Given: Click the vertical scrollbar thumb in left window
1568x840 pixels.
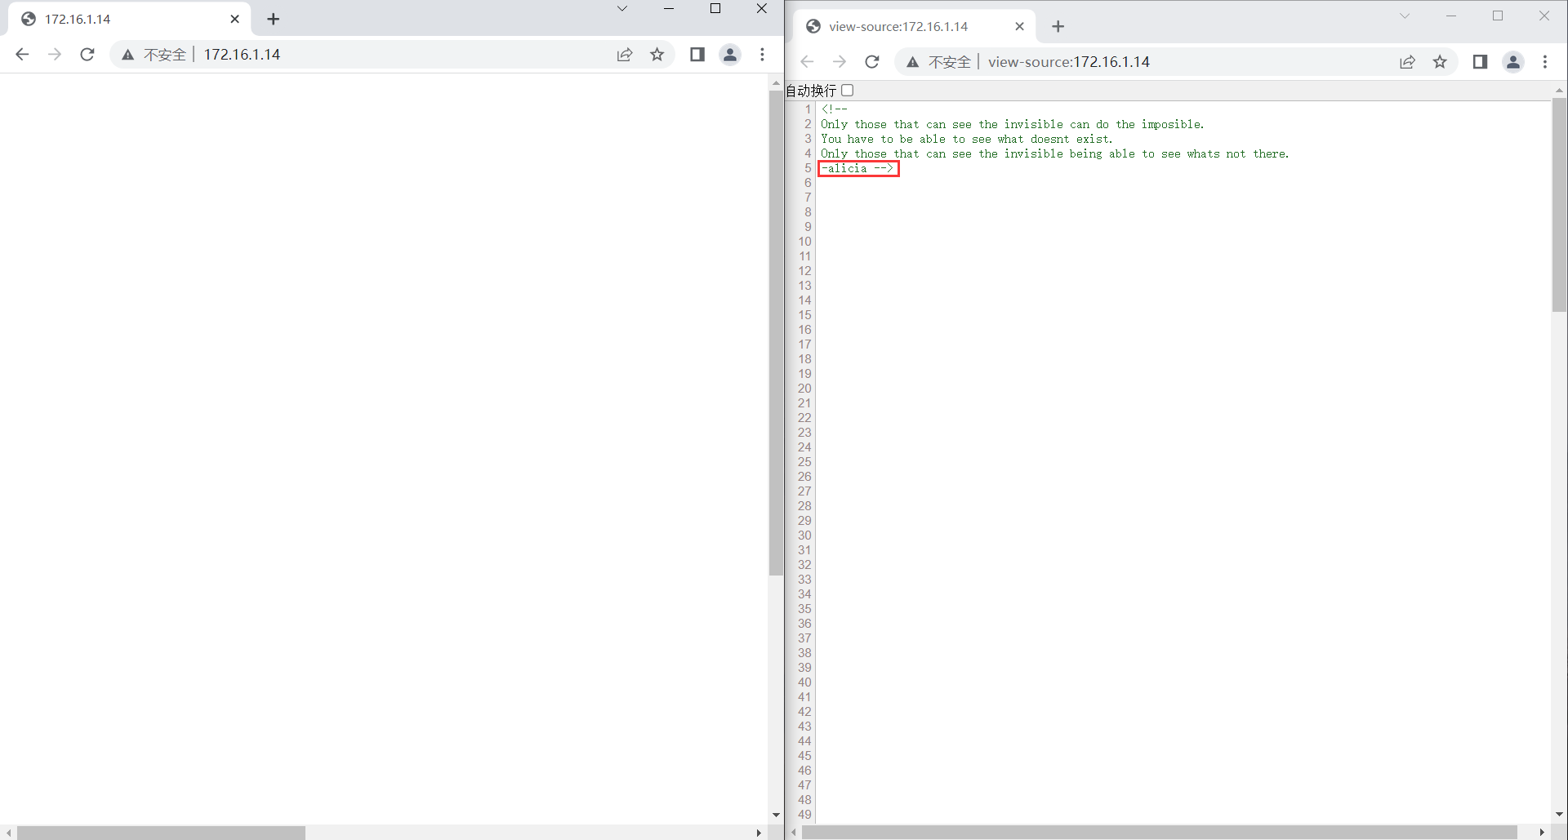Looking at the screenshot, I should coord(776,333).
